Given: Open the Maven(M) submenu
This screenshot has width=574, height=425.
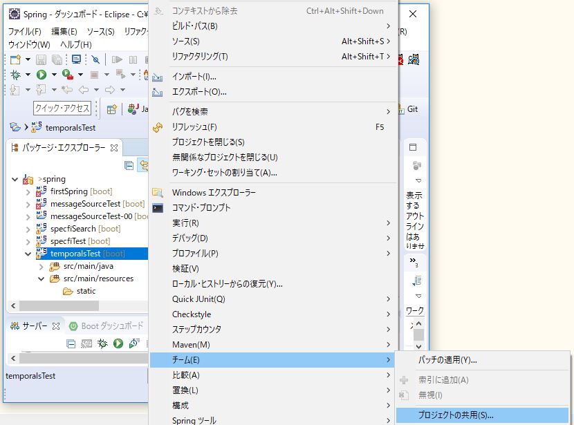Looking at the screenshot, I should tap(272, 345).
